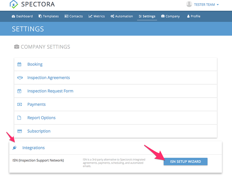This screenshot has height=179, width=232.
Task: Click the user avatar icon in header
Action: 189,4
